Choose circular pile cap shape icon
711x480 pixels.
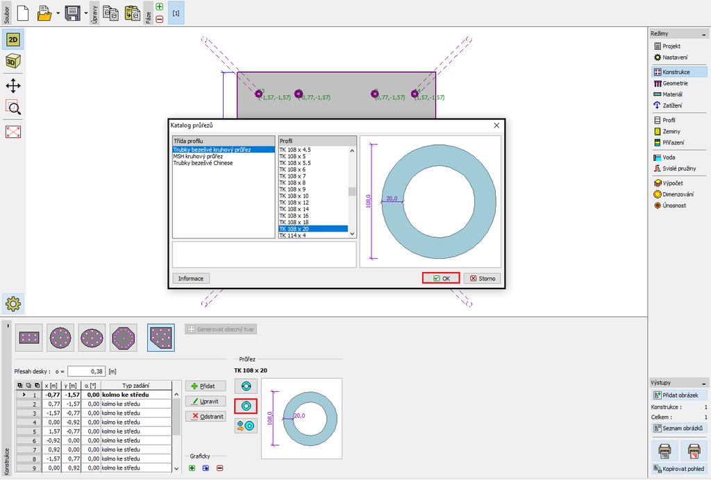click(60, 338)
